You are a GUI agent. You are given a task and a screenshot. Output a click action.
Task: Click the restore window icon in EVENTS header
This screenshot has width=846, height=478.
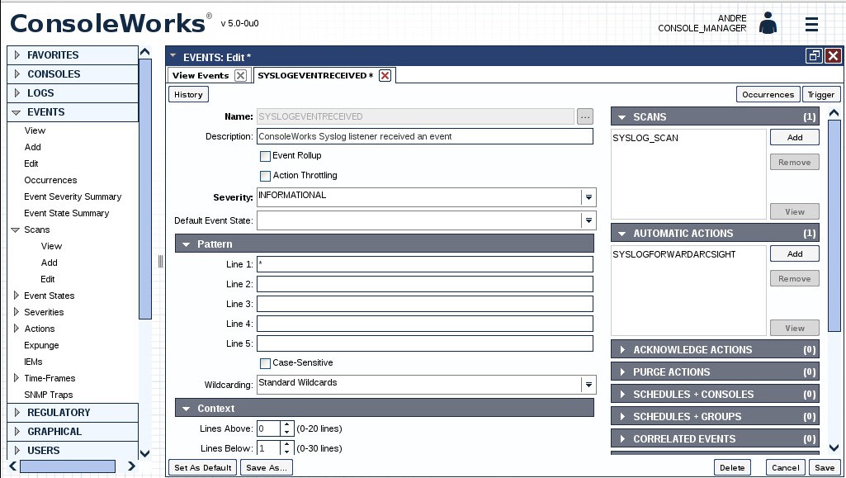coord(814,56)
